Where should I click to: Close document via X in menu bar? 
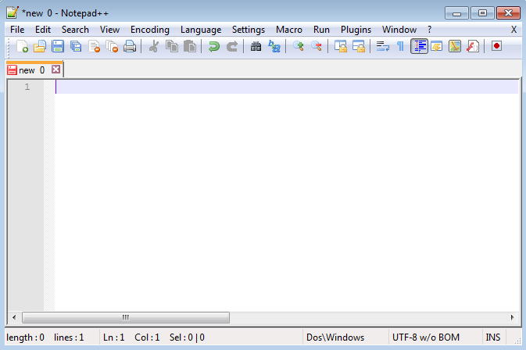tap(513, 30)
